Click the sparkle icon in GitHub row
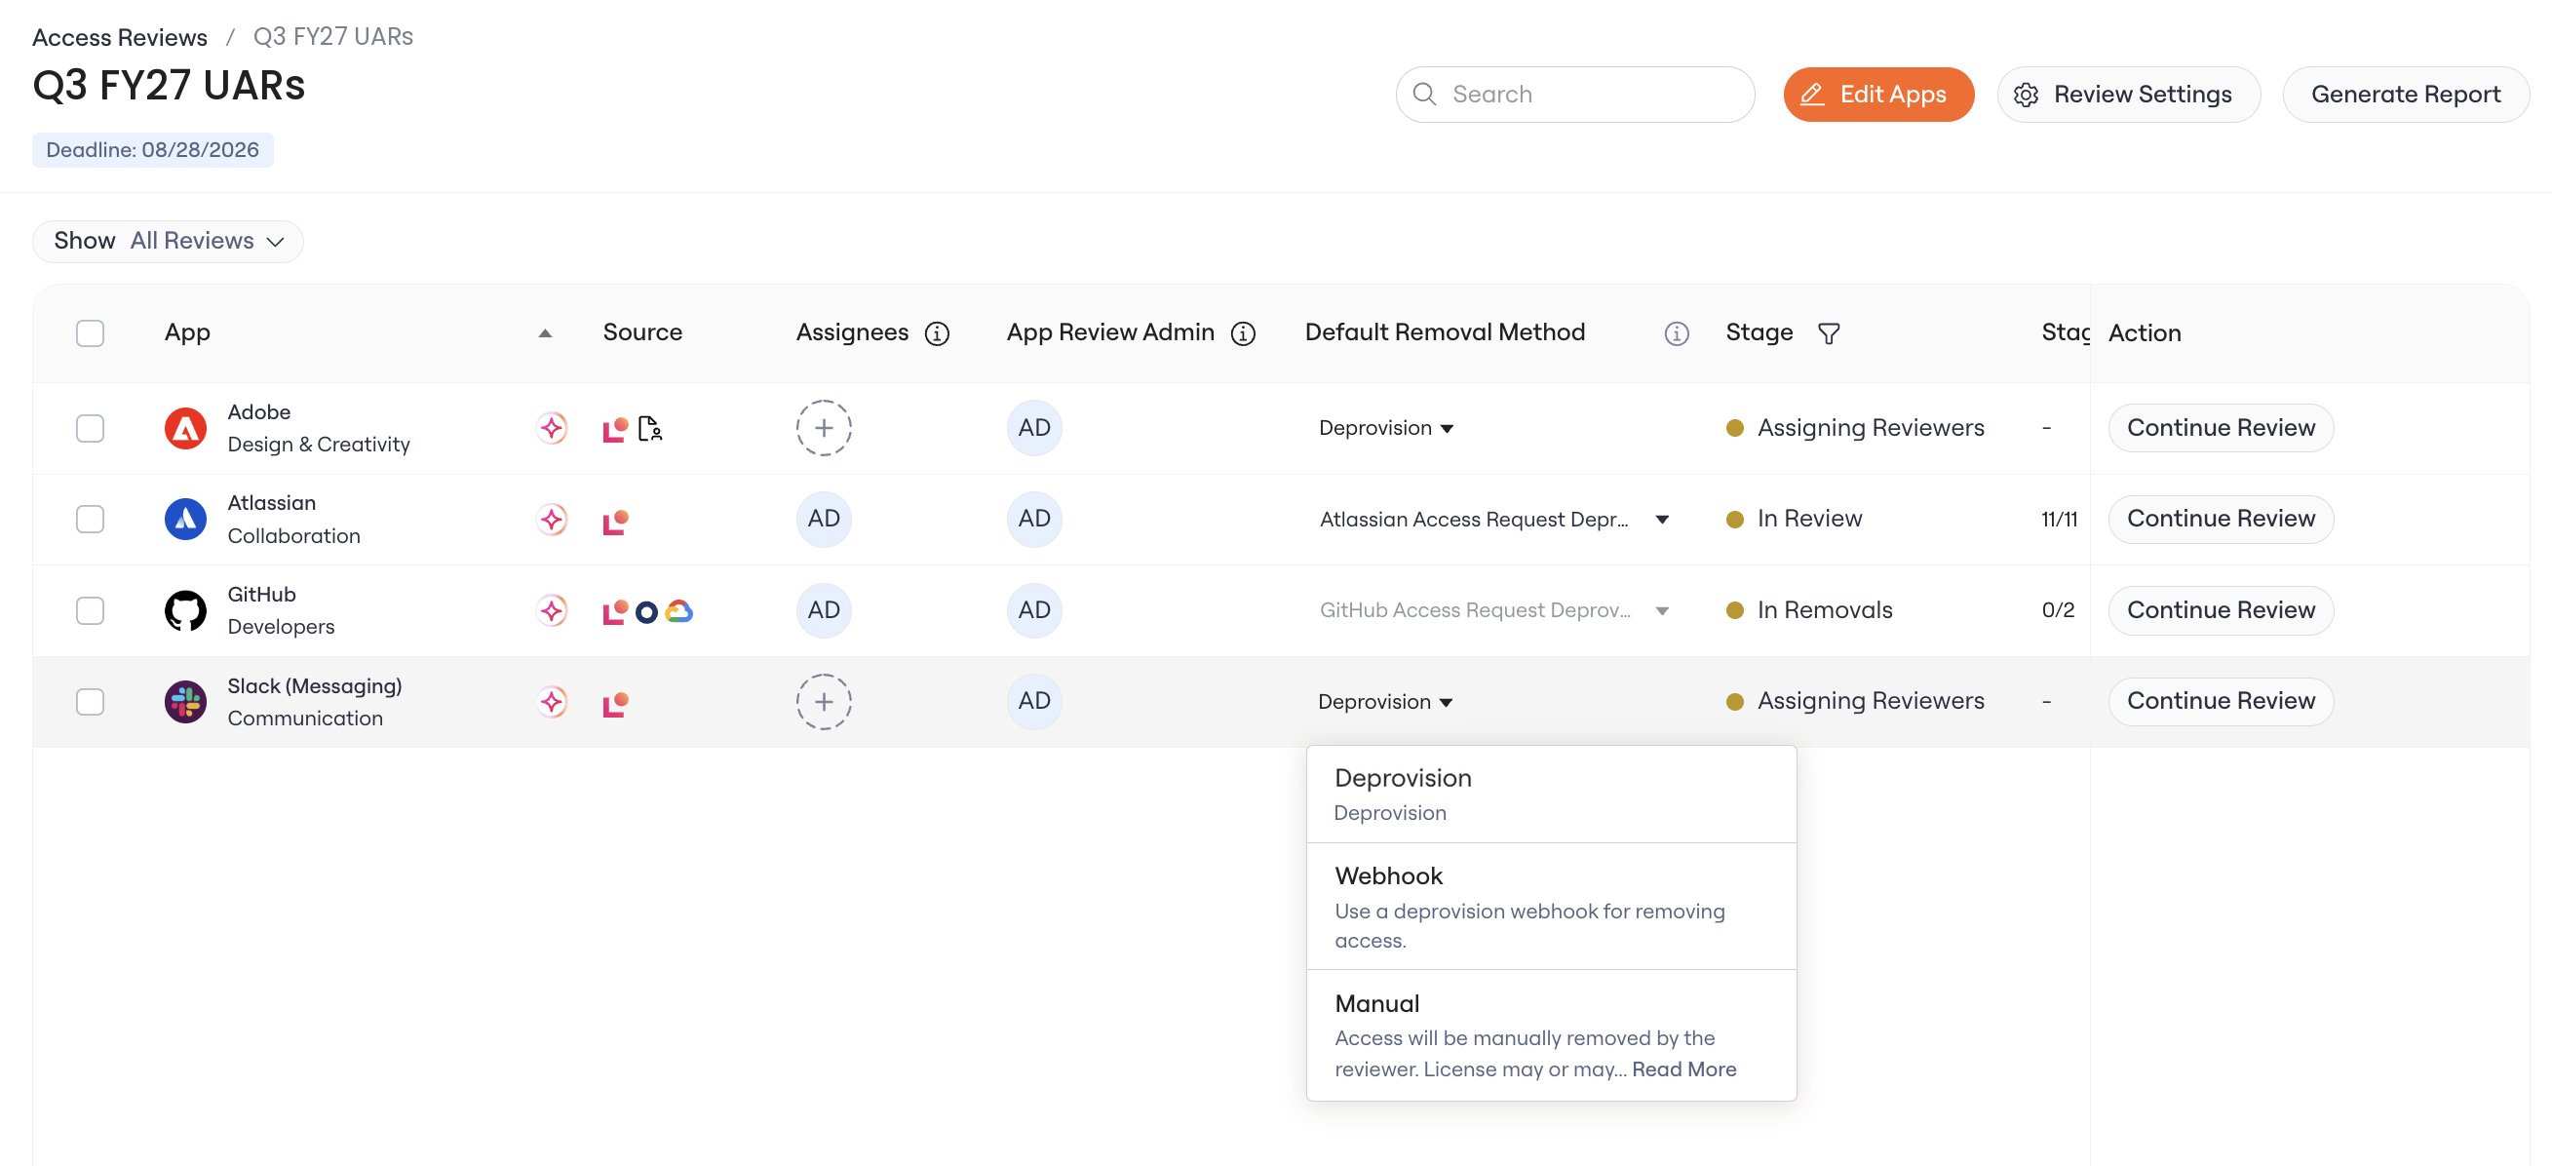Image resolution: width=2552 pixels, height=1166 pixels. point(552,610)
